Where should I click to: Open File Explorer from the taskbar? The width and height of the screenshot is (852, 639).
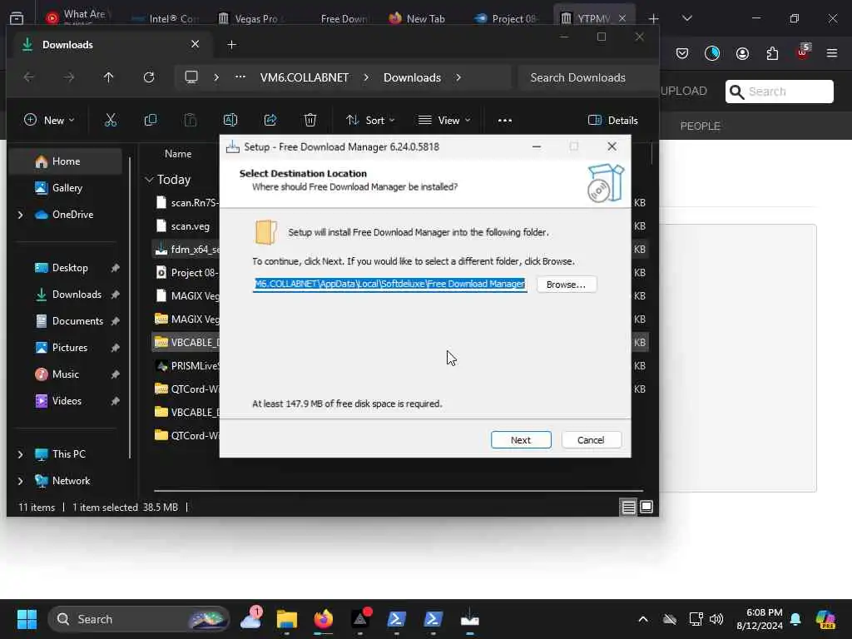coord(287,619)
